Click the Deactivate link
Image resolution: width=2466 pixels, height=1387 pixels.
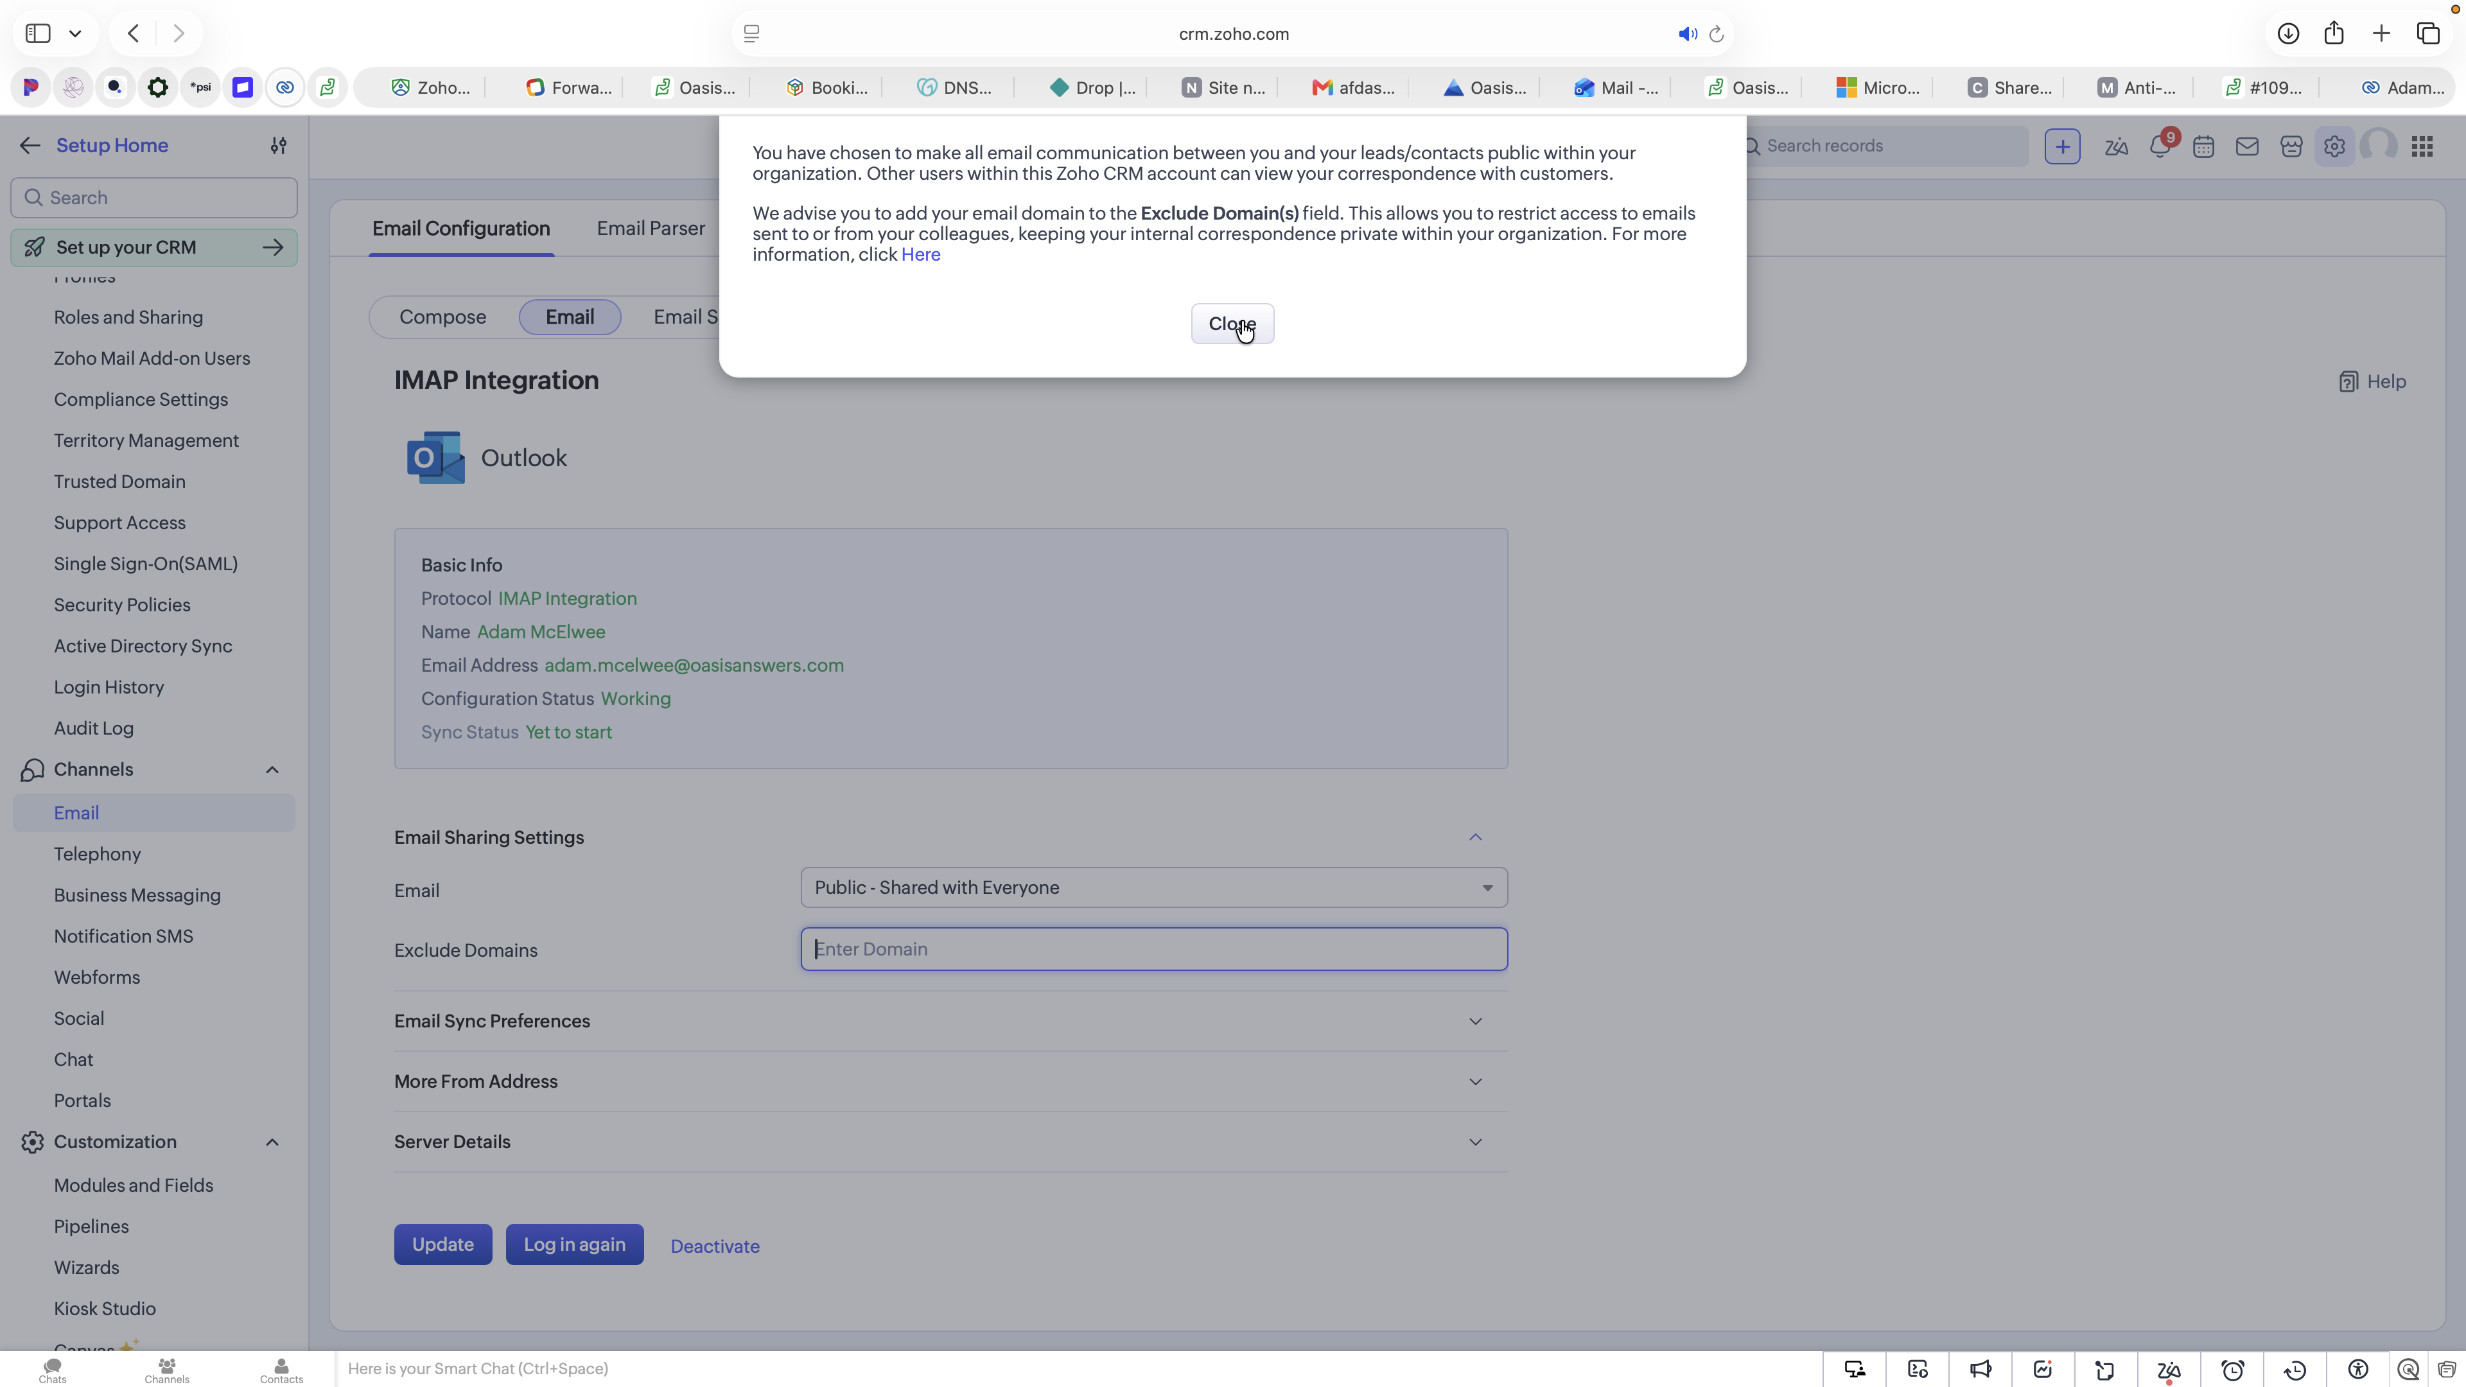click(715, 1246)
